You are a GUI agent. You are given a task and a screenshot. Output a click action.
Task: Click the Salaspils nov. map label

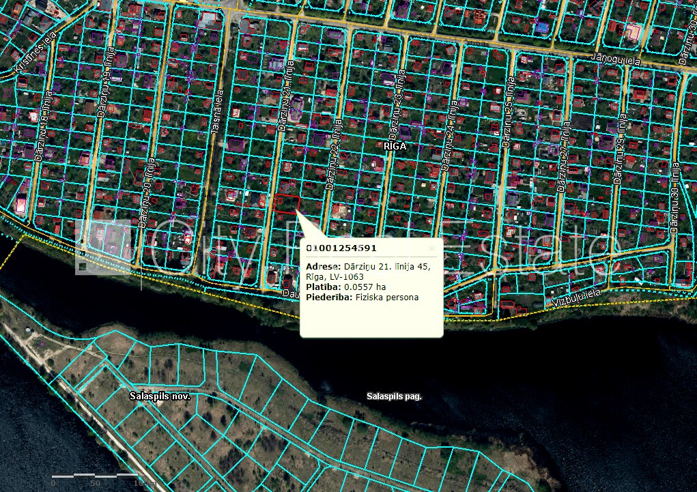[159, 396]
